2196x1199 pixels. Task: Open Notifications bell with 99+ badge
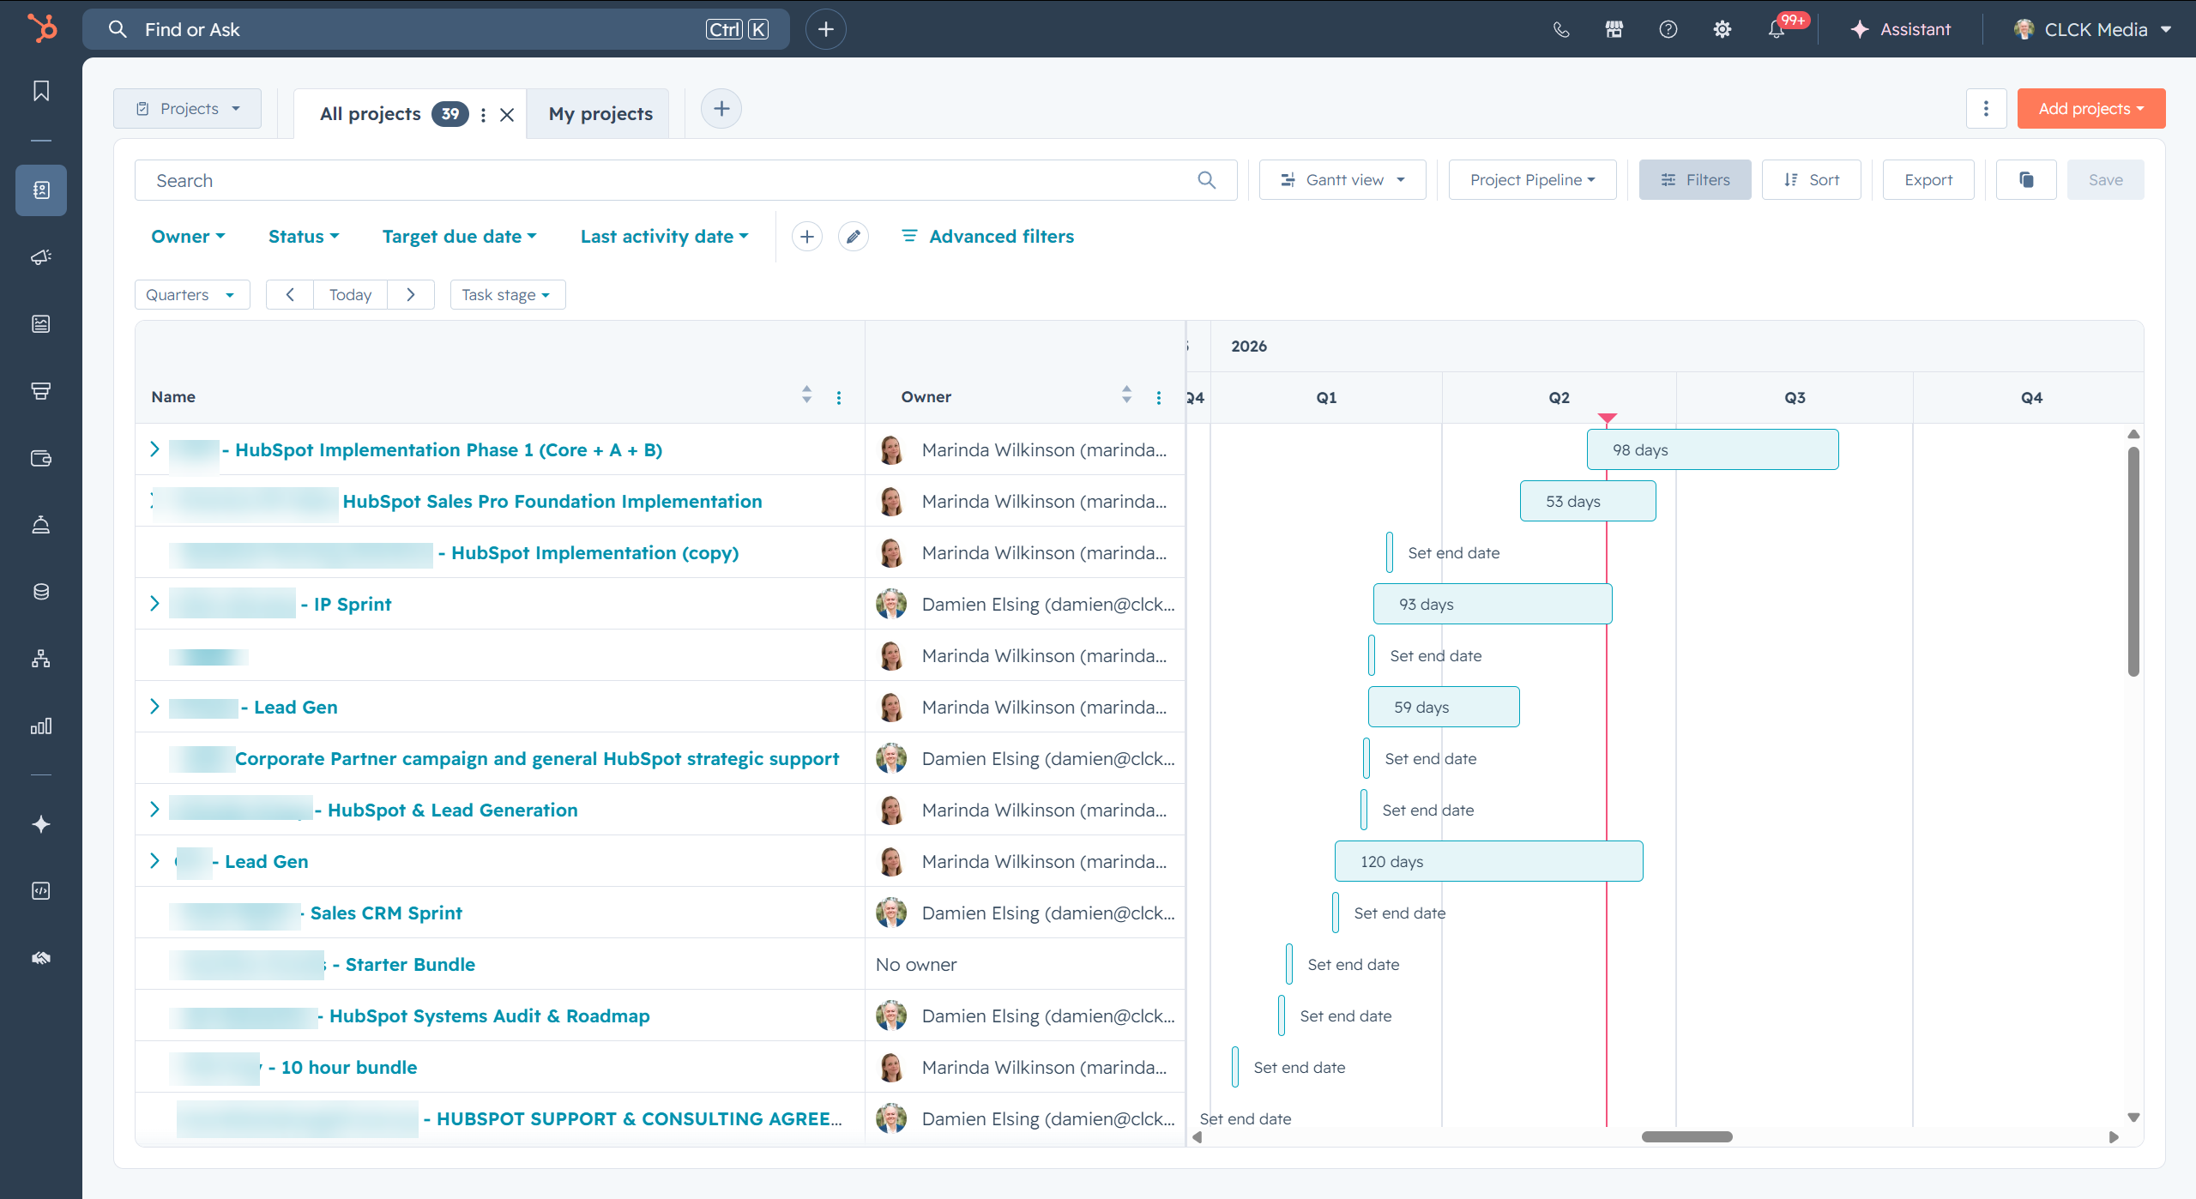tap(1777, 29)
